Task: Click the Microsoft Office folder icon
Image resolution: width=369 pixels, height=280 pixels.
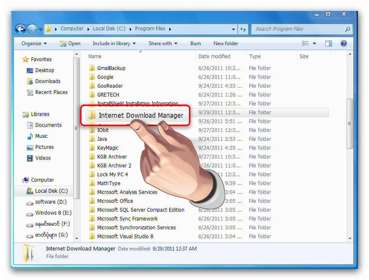Action: [x=92, y=201]
